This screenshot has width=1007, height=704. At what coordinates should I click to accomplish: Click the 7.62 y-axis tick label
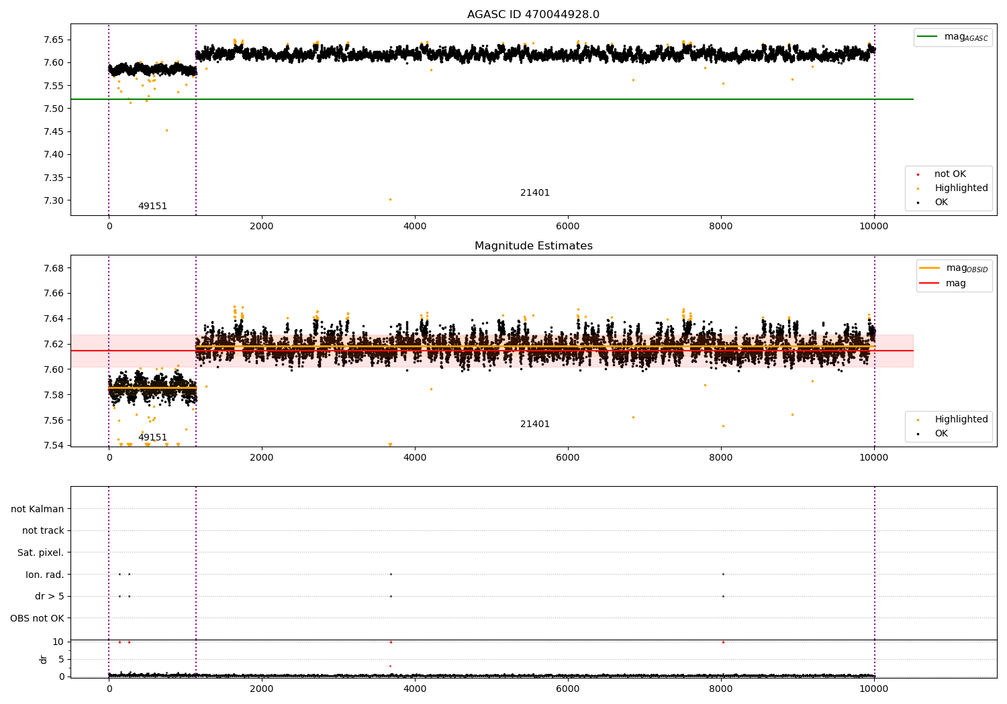[53, 344]
